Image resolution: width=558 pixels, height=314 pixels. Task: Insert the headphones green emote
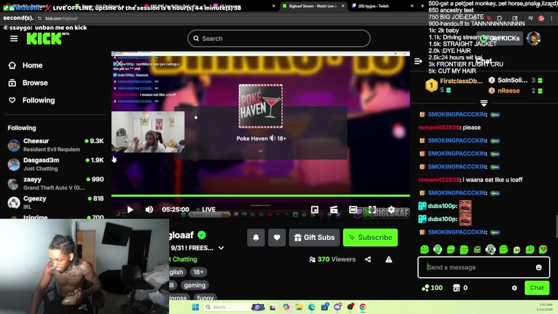[x=438, y=249]
